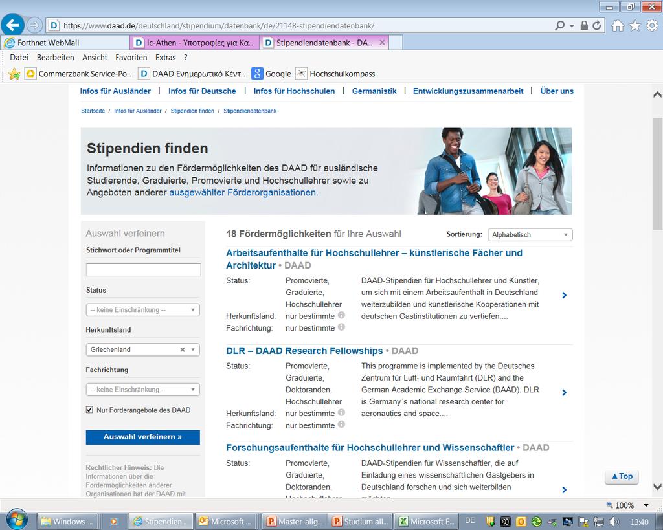Open the Sortierung dropdown set to Alphabetisch
Image resolution: width=663 pixels, height=530 pixels.
click(530, 234)
